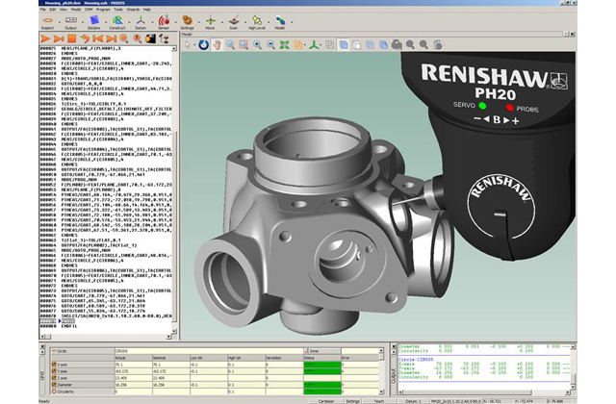Image resolution: width=616 pixels, height=404 pixels.
Task: Select the pan hand tool
Action: pos(217,45)
